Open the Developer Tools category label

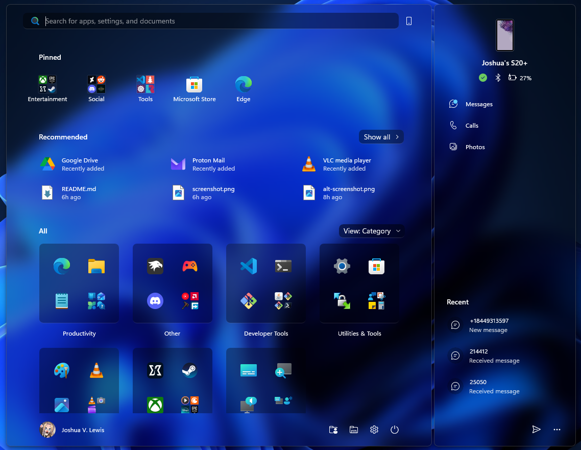click(266, 334)
